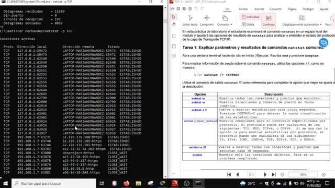The image size is (335, 188).
Task: Click cmd window scroll down arrow
Action: pyautogui.click(x=165, y=177)
